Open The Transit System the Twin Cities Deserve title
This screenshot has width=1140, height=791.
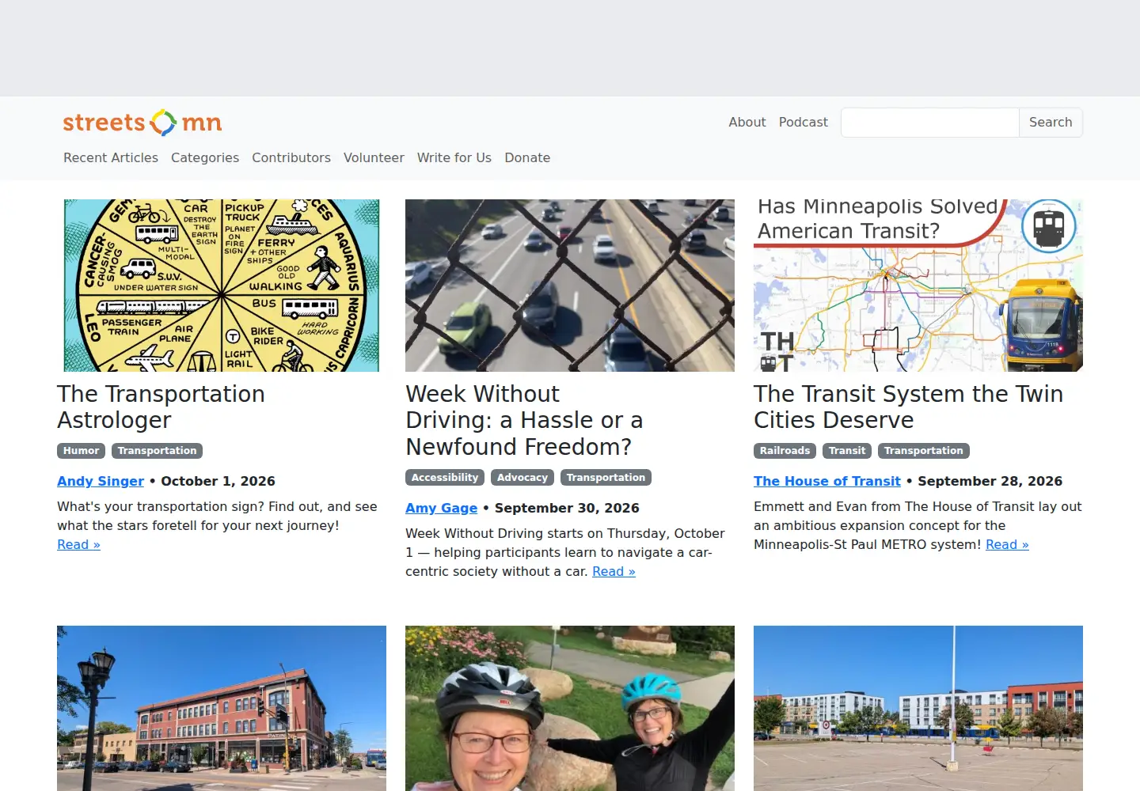pos(908,407)
